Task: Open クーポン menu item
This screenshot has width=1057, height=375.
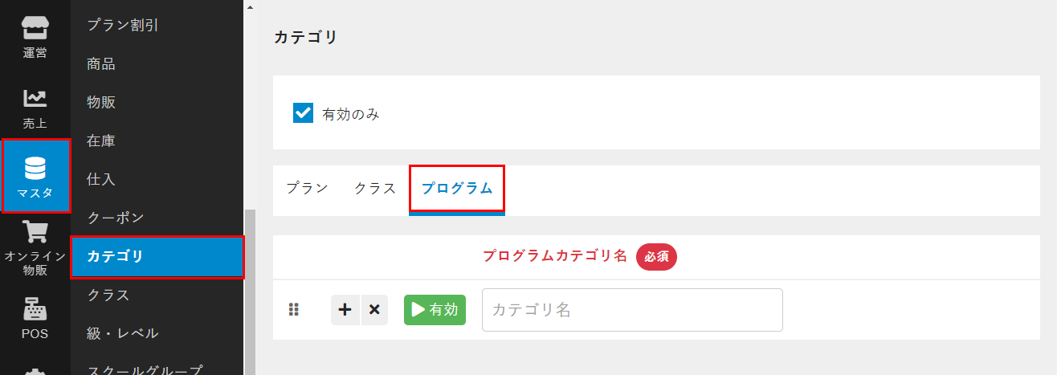Action: pyautogui.click(x=116, y=218)
